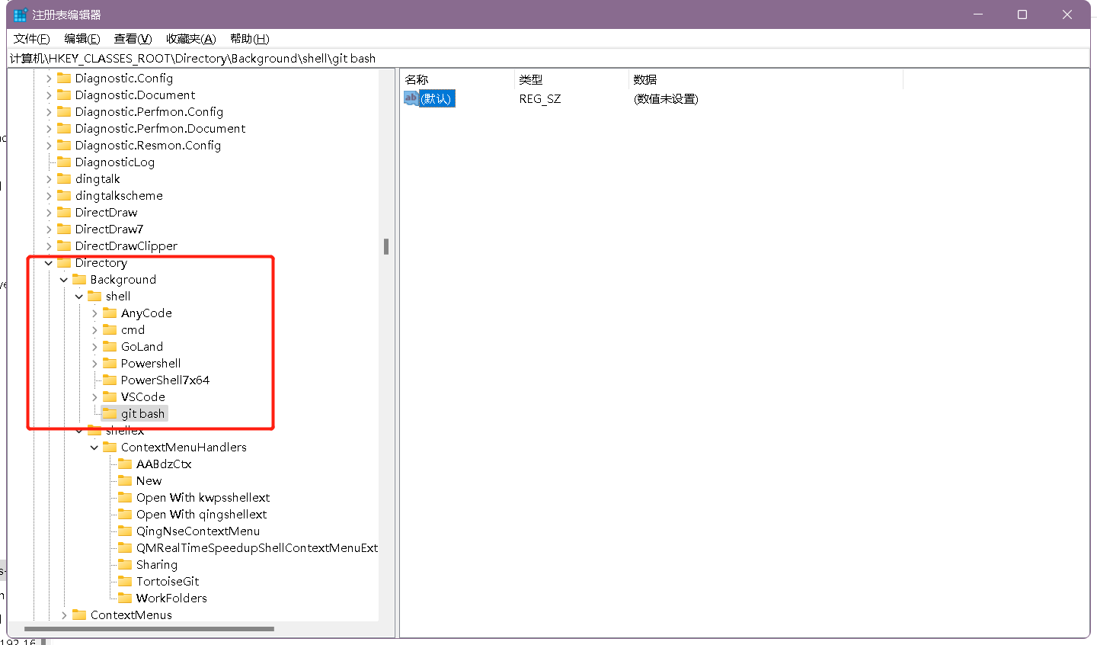1097x645 pixels.
Task: Expand the AnyCode key
Action: coord(94,313)
